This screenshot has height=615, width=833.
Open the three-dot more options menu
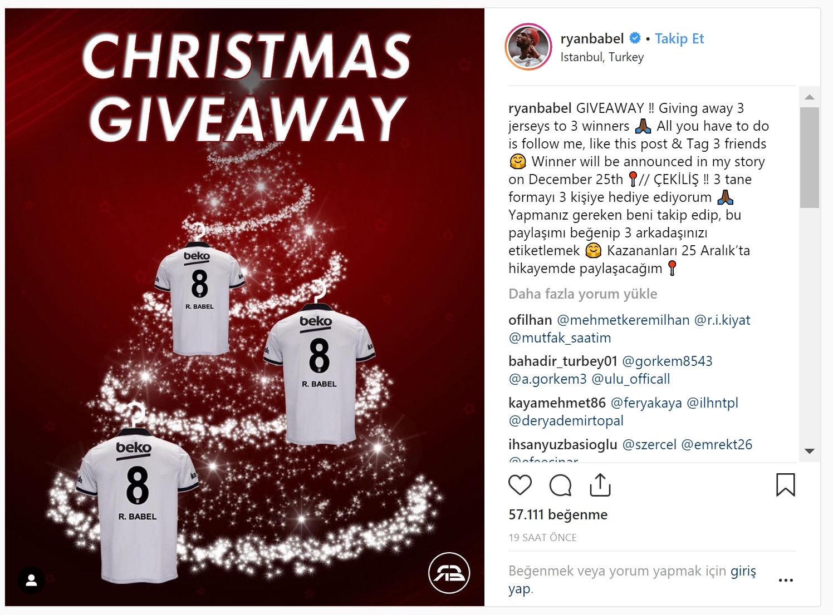(786, 580)
